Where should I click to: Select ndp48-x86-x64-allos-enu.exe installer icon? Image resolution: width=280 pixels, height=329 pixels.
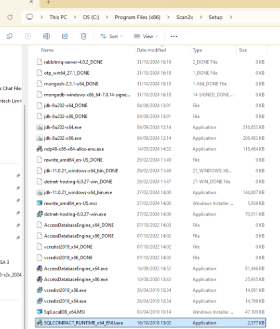(x=40, y=149)
